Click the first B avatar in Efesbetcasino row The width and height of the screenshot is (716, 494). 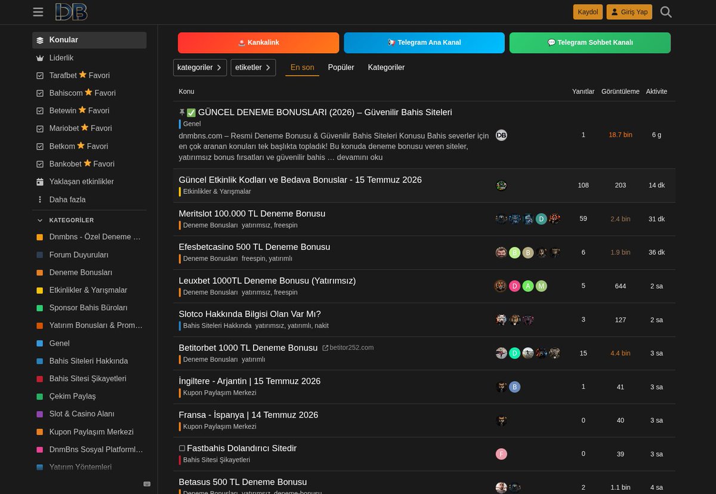[515, 252]
